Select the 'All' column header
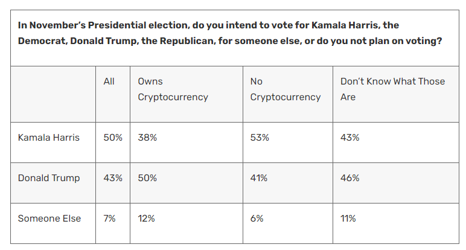This screenshot has width=466, height=250. pos(109,82)
